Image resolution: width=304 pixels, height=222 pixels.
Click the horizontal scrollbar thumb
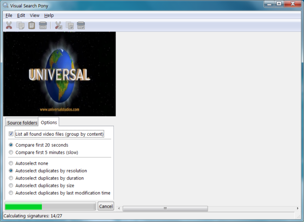point(165,209)
